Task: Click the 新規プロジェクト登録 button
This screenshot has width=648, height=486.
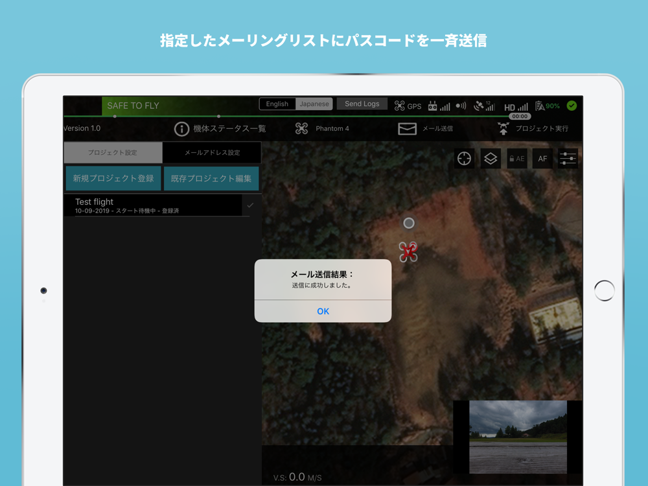Action: pyautogui.click(x=113, y=179)
